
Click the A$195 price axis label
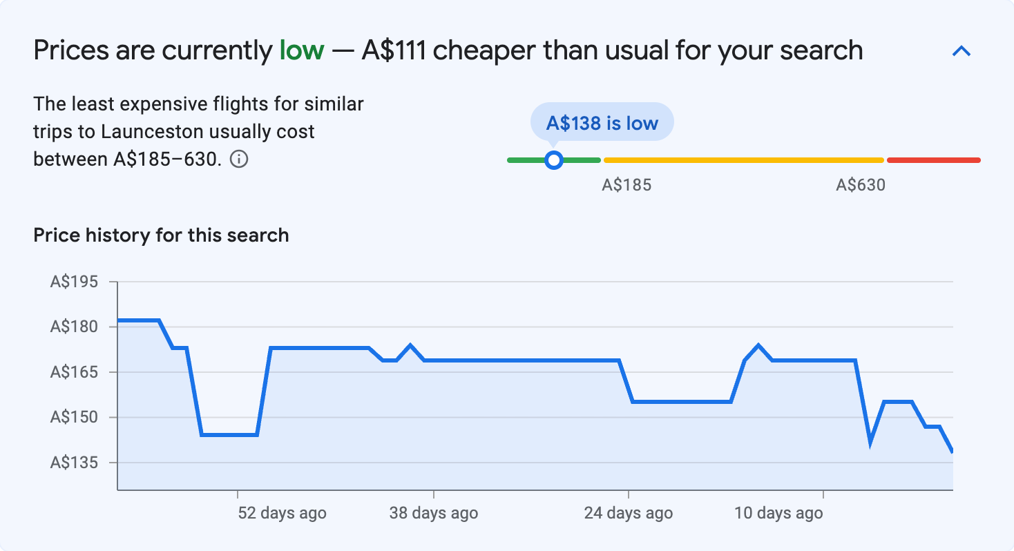74,282
